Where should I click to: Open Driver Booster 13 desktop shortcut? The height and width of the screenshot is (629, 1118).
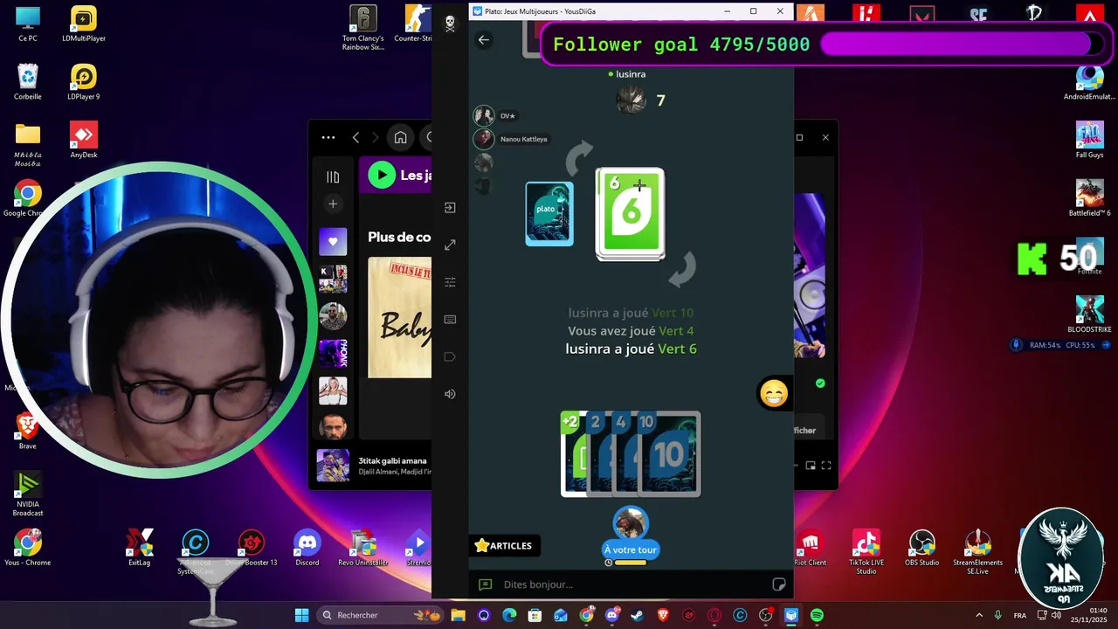click(x=252, y=549)
